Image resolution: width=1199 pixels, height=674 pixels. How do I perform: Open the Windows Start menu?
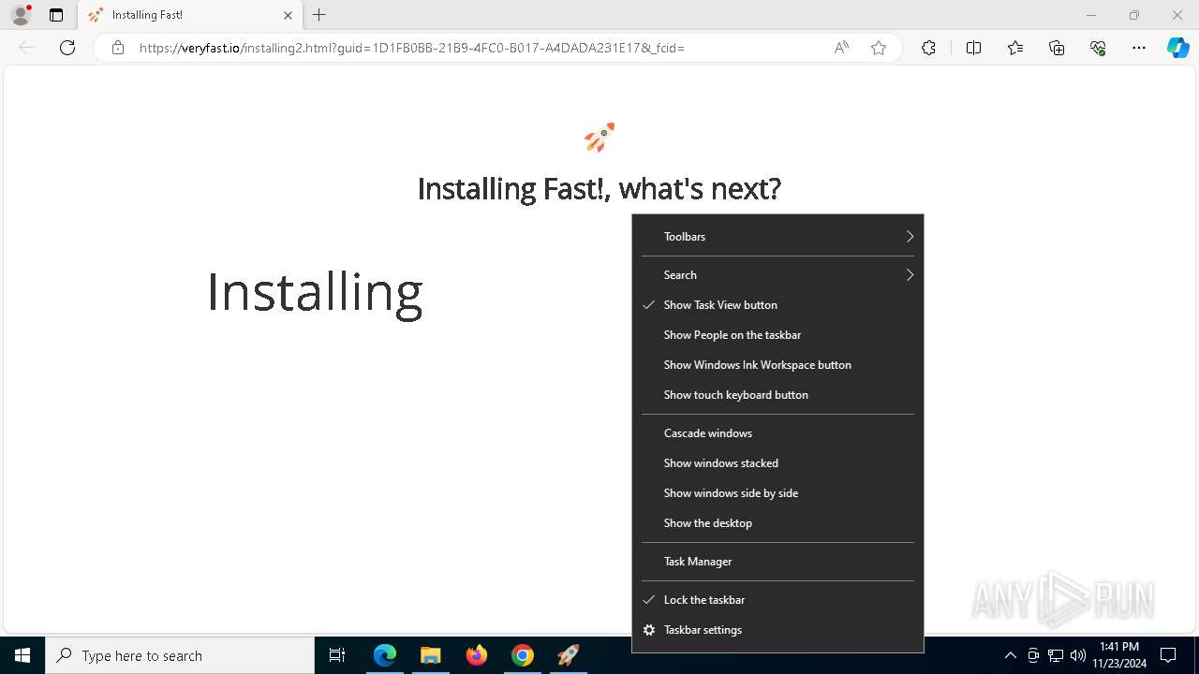coord(22,655)
